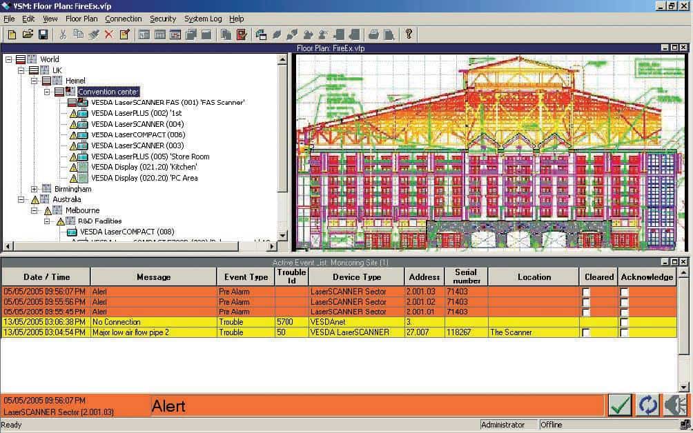Click the device icon of VESDA LaserCOMPACT (006)

[83, 135]
